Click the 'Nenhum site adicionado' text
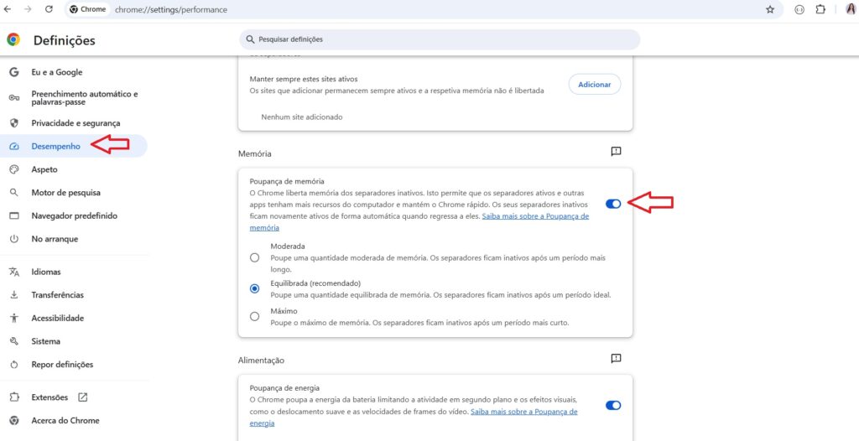This screenshot has width=859, height=441. pyautogui.click(x=302, y=117)
